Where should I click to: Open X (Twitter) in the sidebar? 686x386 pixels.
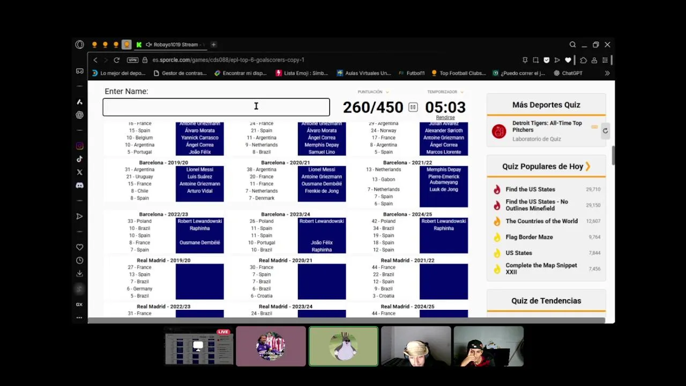pyautogui.click(x=79, y=172)
